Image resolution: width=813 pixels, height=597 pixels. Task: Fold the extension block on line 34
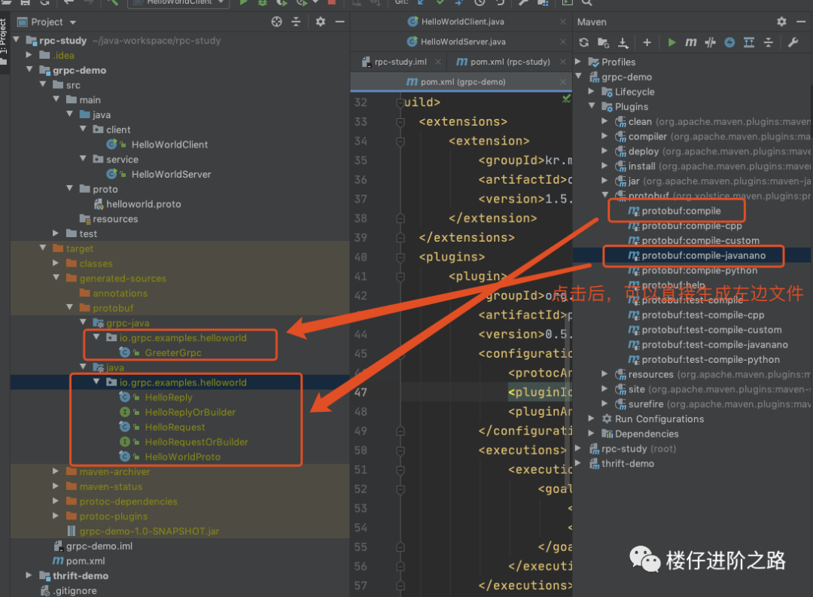click(400, 141)
